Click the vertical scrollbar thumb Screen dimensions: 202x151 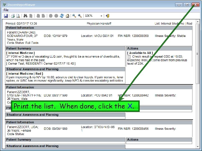pos(198,54)
